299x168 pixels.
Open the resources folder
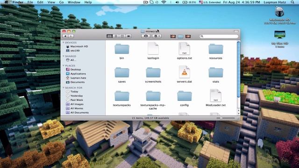[x=216, y=51]
